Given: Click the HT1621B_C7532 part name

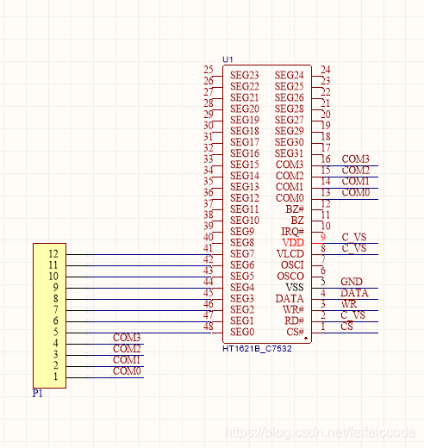Looking at the screenshot, I should point(257,349).
